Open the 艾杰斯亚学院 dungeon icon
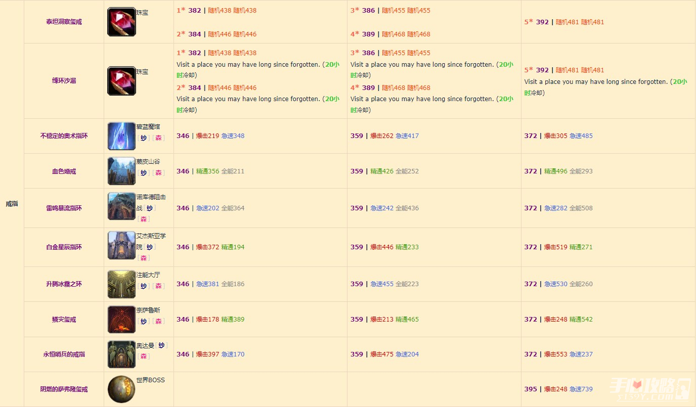Viewport: 696px width, 407px height. (121, 245)
